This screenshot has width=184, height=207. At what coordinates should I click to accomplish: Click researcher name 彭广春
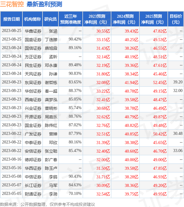pyautogui.click(x=51, y=160)
